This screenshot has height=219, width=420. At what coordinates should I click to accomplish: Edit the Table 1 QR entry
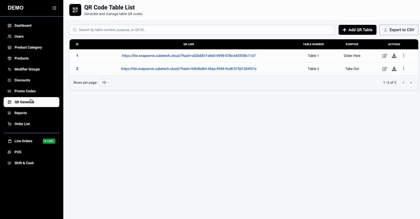tap(385, 56)
